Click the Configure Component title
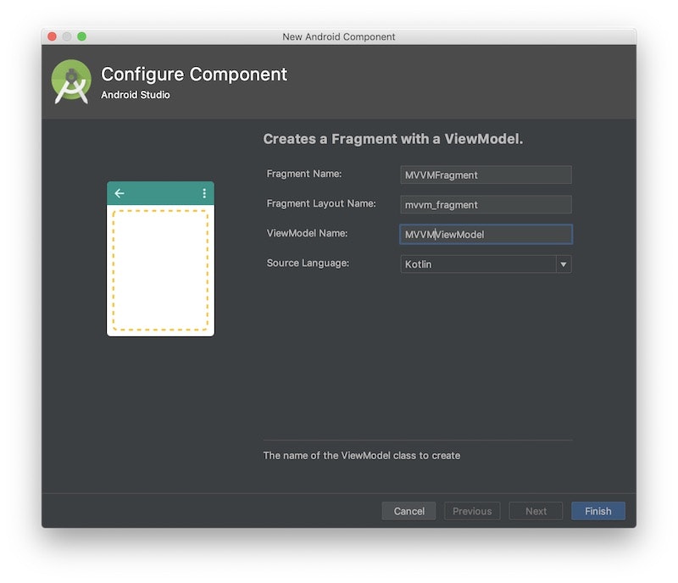The image size is (678, 583). tap(194, 75)
